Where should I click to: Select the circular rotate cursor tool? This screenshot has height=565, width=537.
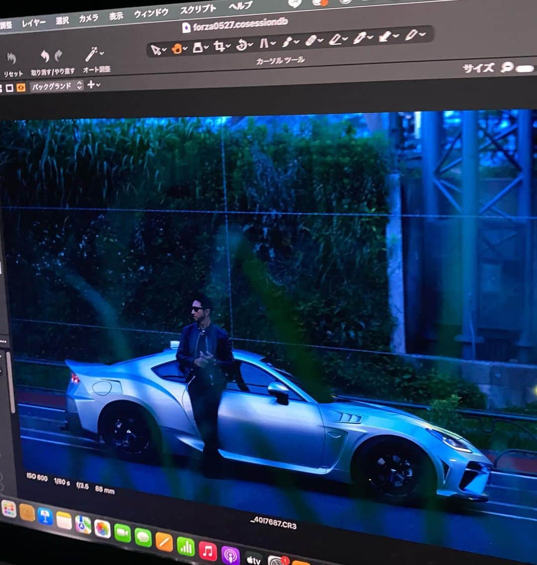pyautogui.click(x=241, y=45)
